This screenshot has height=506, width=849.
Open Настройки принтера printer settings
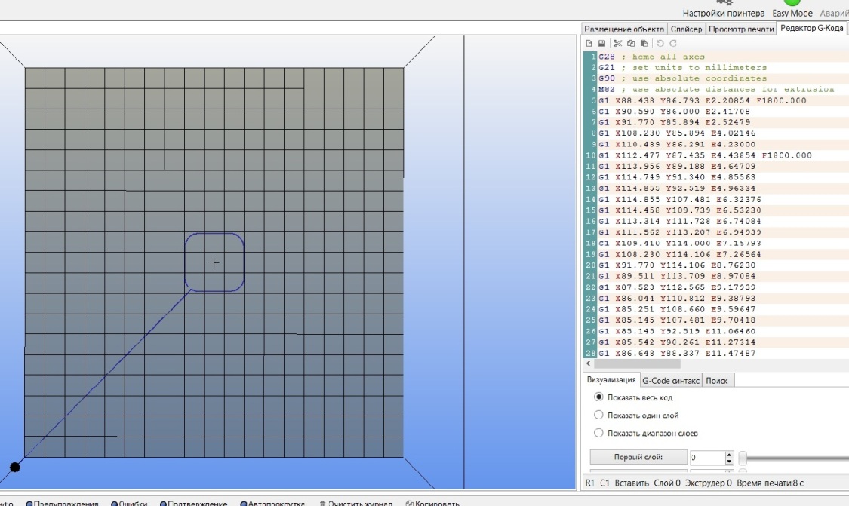coord(723,13)
